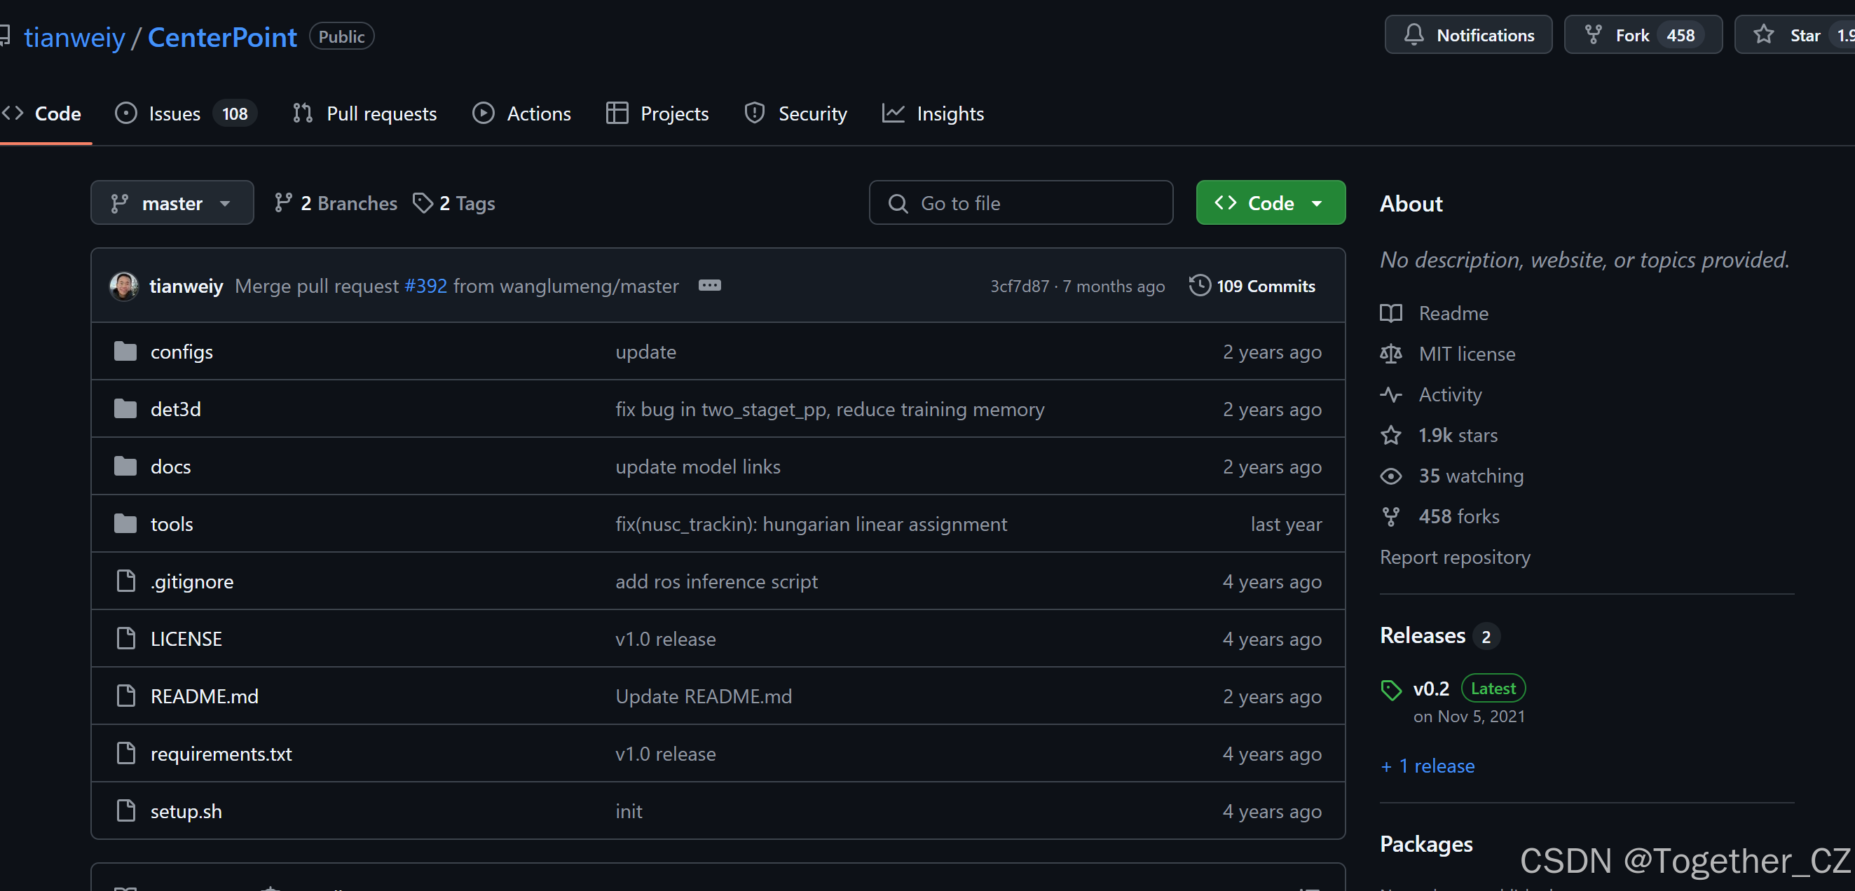View 1.9k stars link
Viewport: 1855px width, 891px height.
pos(1439,436)
